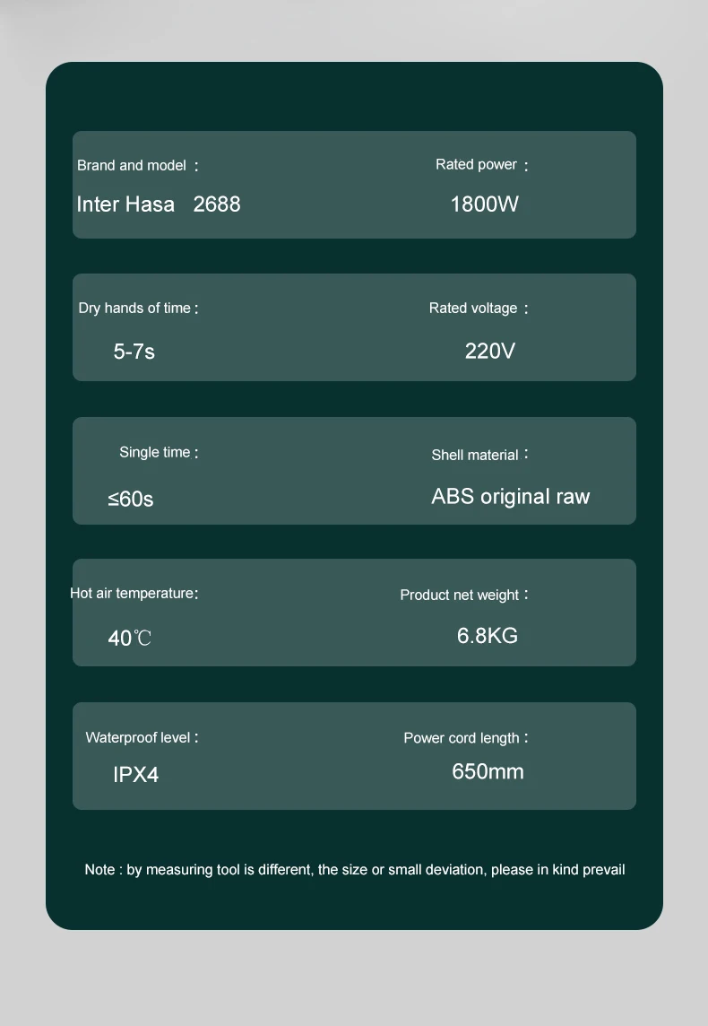Select the 'Inter Hasa 2688' model text

(x=159, y=204)
